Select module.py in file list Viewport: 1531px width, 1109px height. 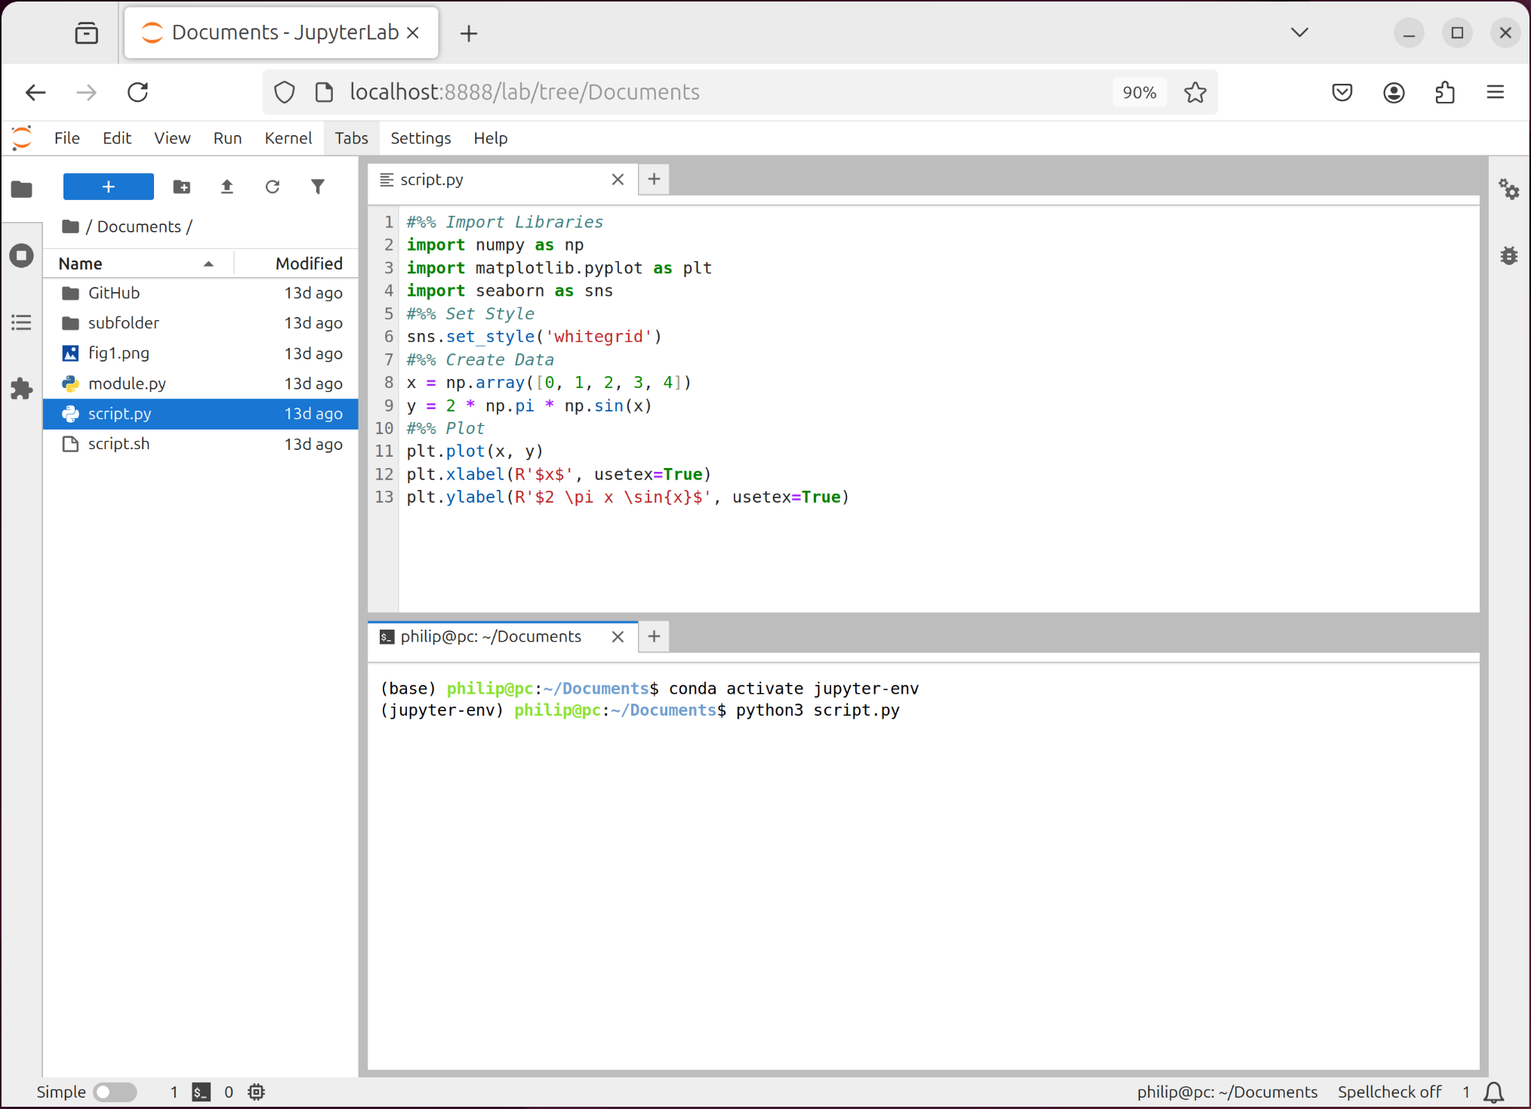point(200,384)
